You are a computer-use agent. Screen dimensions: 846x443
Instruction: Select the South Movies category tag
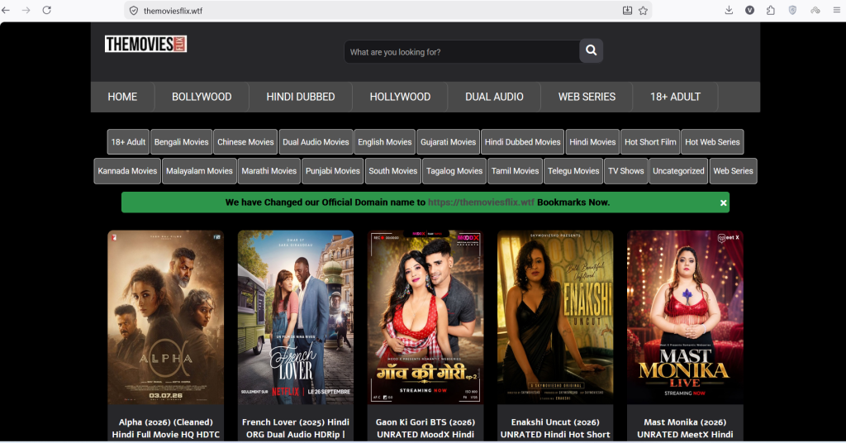(x=392, y=171)
